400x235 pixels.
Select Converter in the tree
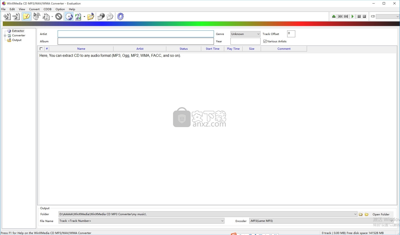pyautogui.click(x=19, y=35)
